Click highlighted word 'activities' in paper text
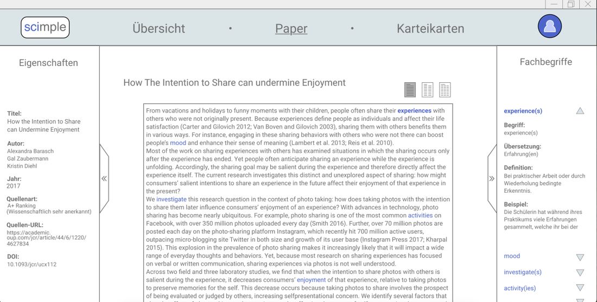The width and height of the screenshot is (597, 302). pos(420,215)
